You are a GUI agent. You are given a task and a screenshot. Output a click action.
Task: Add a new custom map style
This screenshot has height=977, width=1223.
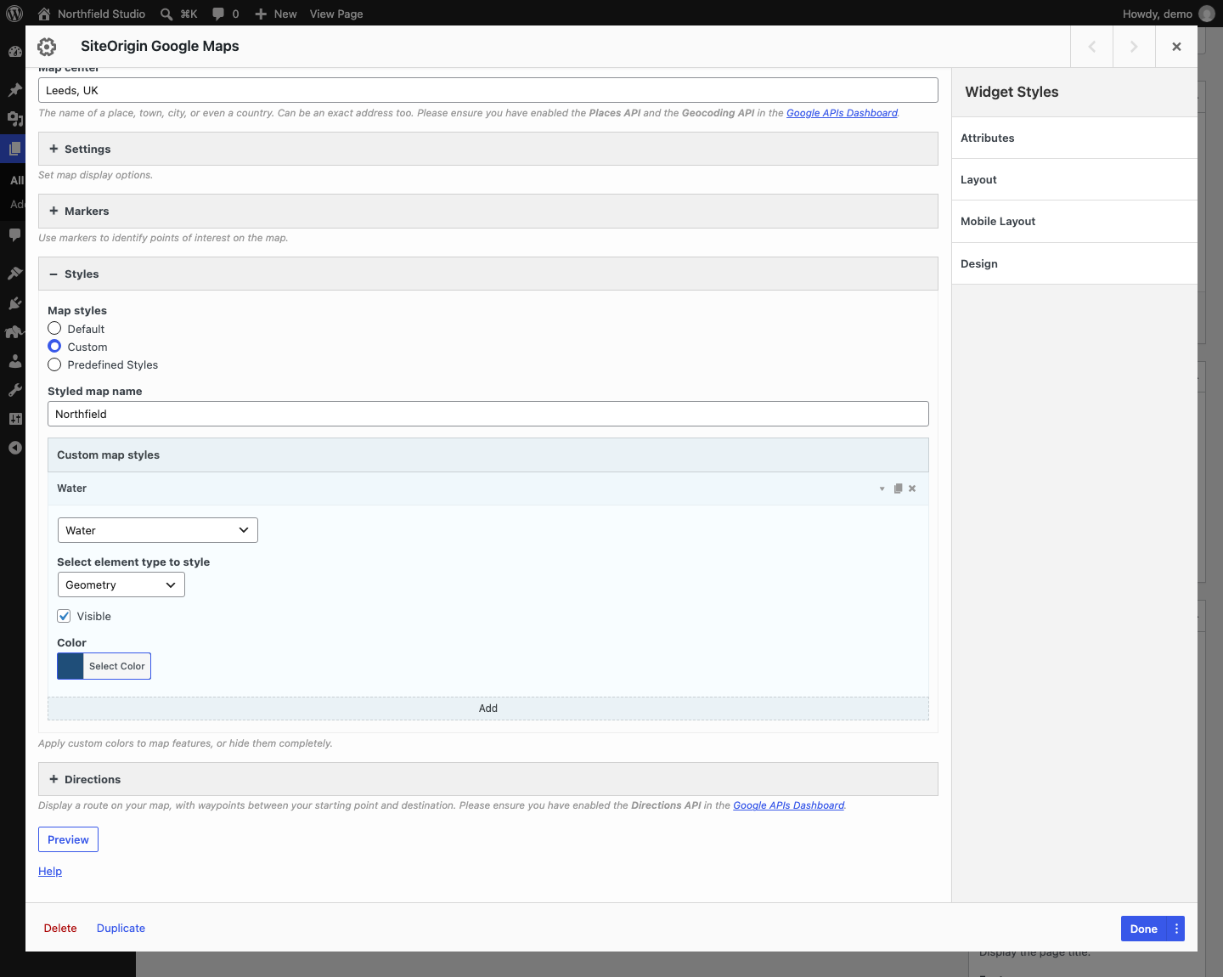click(x=488, y=709)
